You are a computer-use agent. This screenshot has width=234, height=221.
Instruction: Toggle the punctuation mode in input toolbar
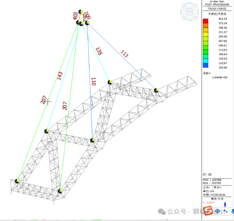pos(226,212)
